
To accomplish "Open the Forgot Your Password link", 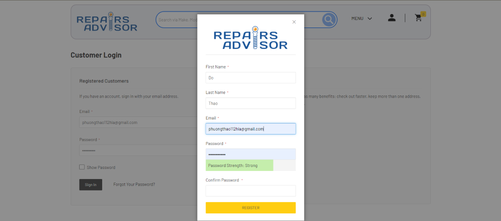I will coord(134,184).
